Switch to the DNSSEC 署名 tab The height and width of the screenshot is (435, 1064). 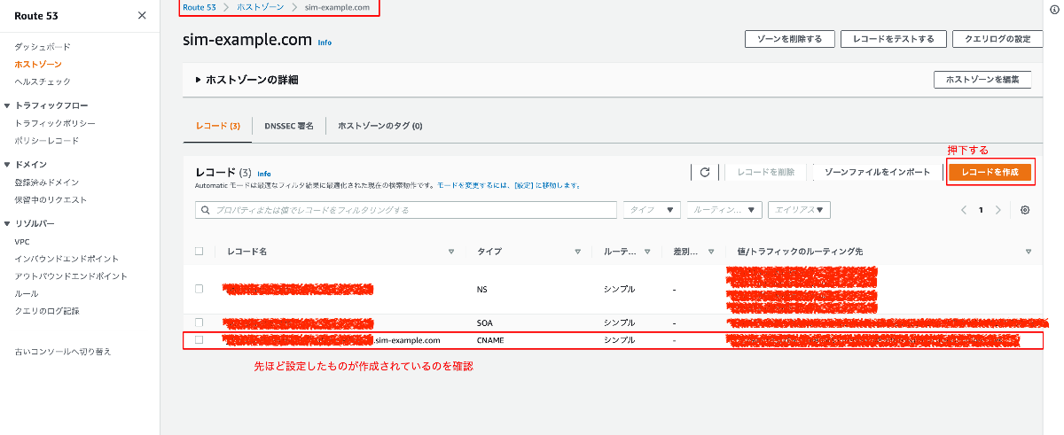coord(289,126)
